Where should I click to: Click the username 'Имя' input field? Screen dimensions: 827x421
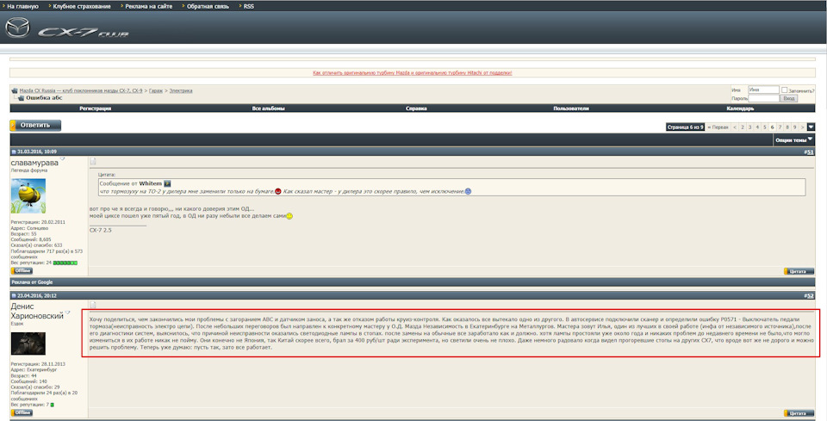tap(763, 90)
